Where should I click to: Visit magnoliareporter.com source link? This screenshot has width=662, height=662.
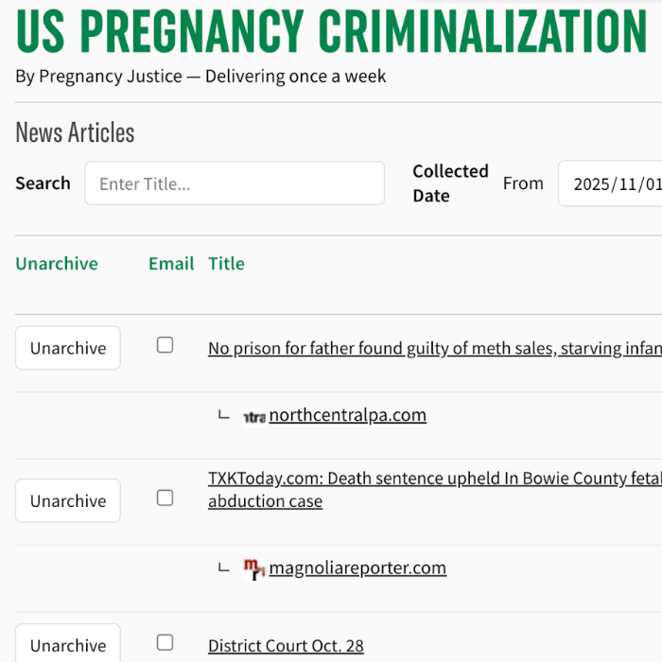[x=357, y=568]
